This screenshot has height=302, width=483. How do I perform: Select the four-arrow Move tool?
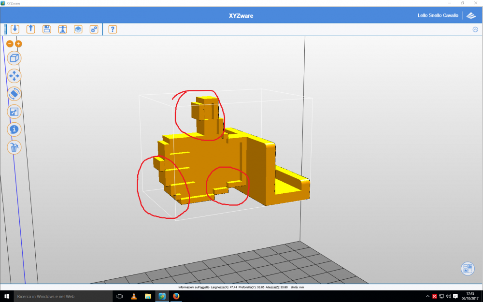click(x=14, y=76)
